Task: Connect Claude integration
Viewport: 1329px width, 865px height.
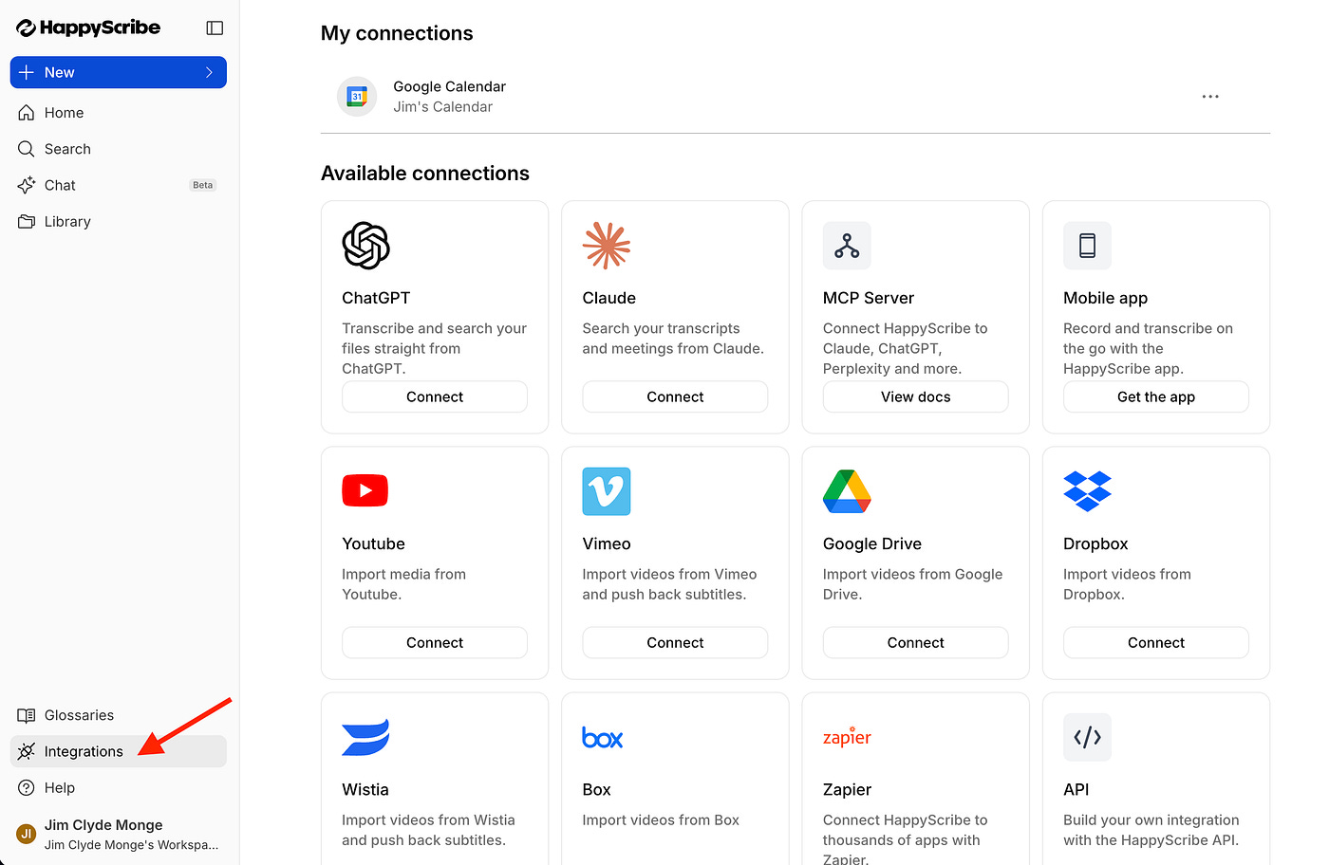Action: coord(675,396)
